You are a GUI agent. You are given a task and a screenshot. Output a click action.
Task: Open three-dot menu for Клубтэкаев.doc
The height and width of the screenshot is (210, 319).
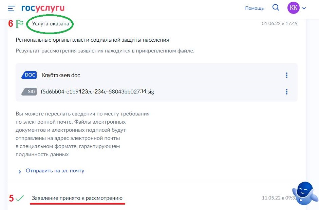(287, 75)
